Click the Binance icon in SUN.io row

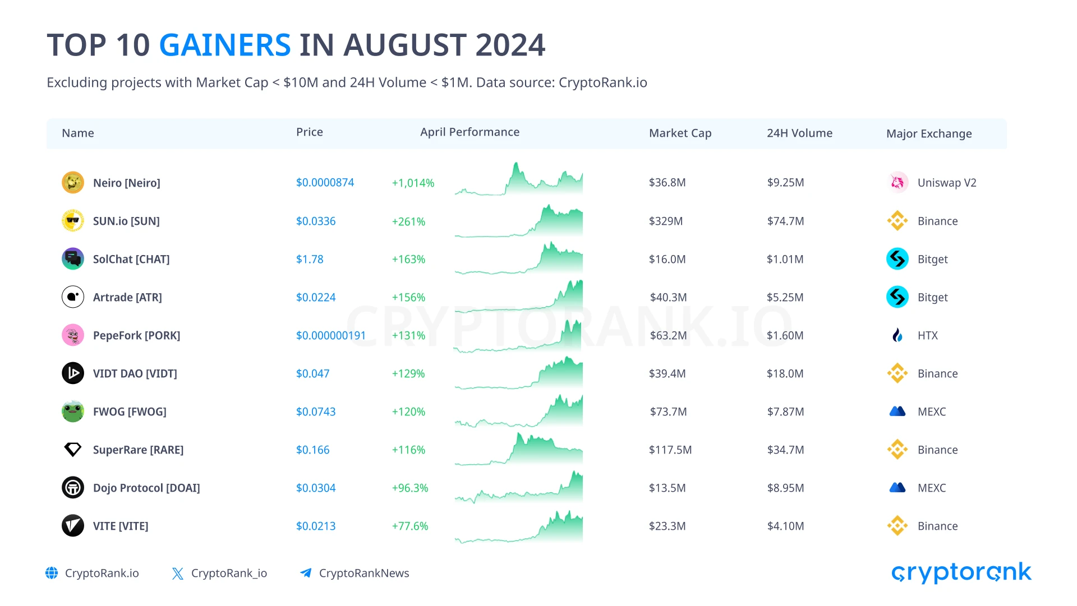897,221
